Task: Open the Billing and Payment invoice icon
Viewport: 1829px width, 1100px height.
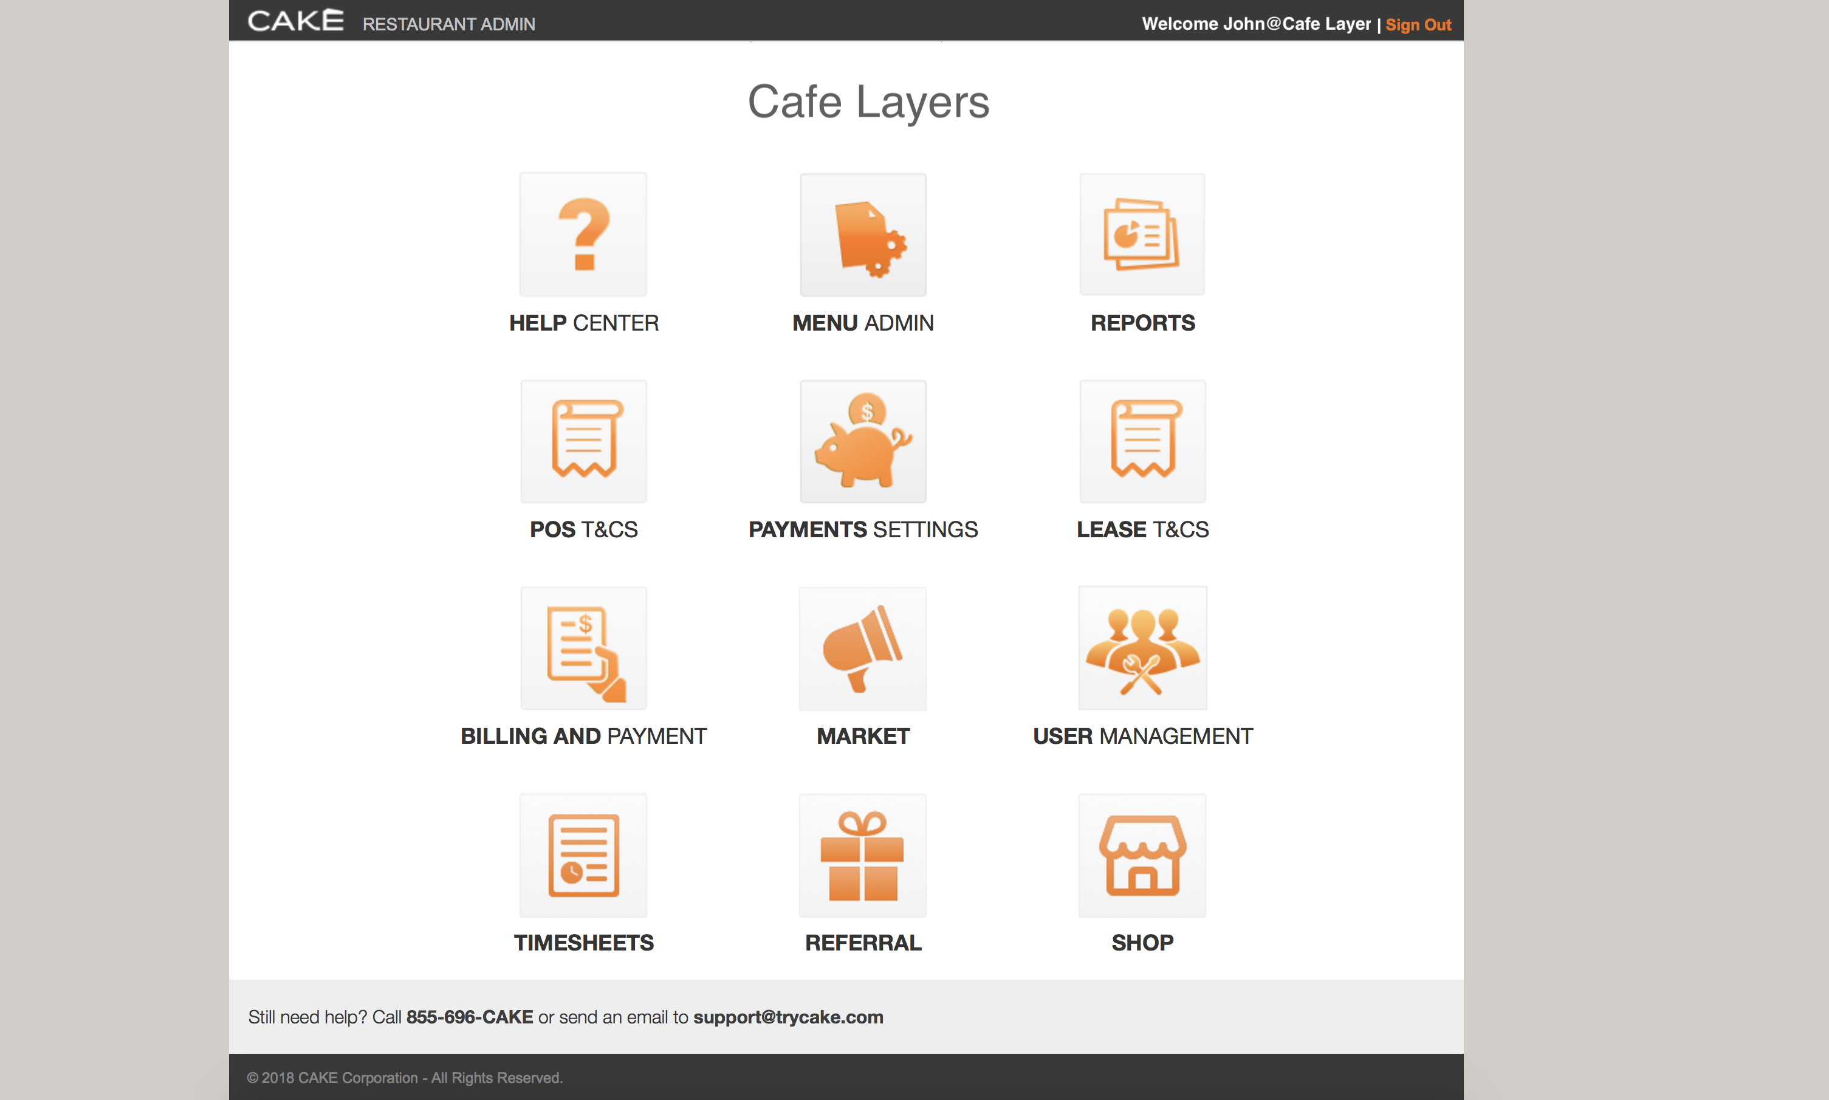Action: (x=583, y=648)
